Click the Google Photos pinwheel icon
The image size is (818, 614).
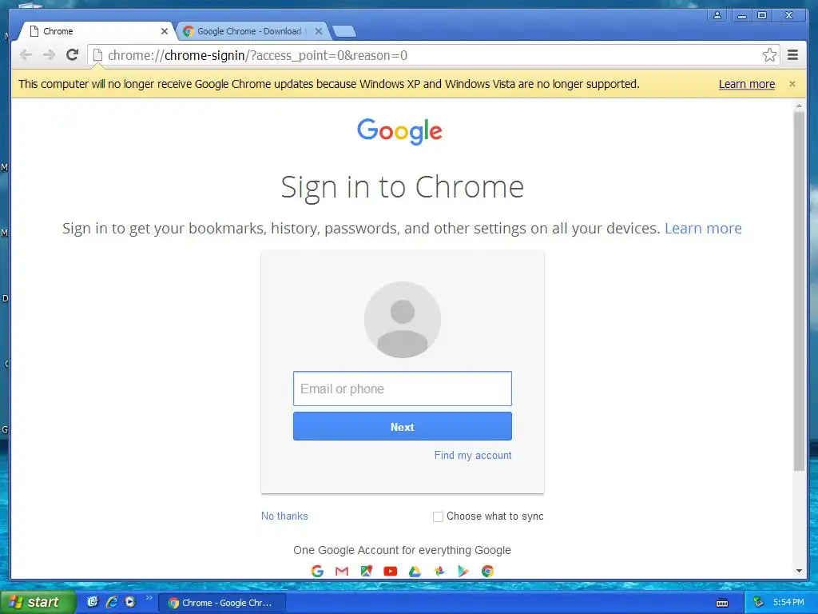coord(439,571)
